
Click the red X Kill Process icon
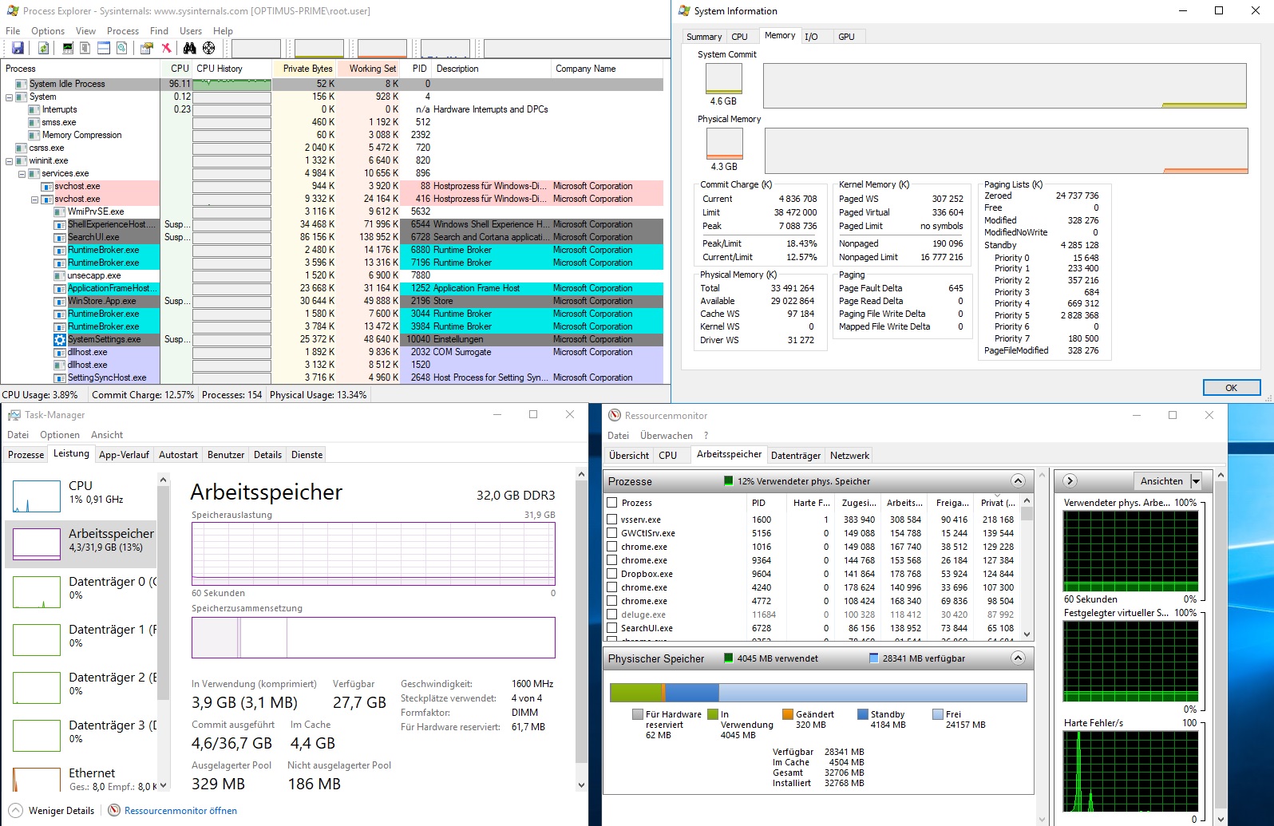(166, 49)
